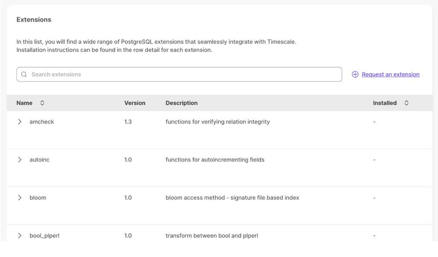The image size is (438, 257).
Task: Click the search magnifier icon
Action: pos(24,75)
